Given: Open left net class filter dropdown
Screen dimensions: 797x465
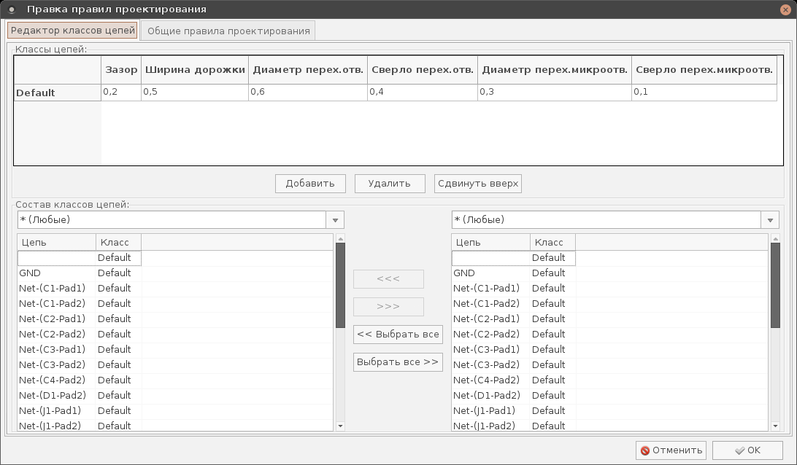Looking at the screenshot, I should click(x=335, y=220).
